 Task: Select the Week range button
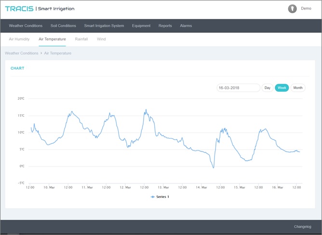[282, 88]
